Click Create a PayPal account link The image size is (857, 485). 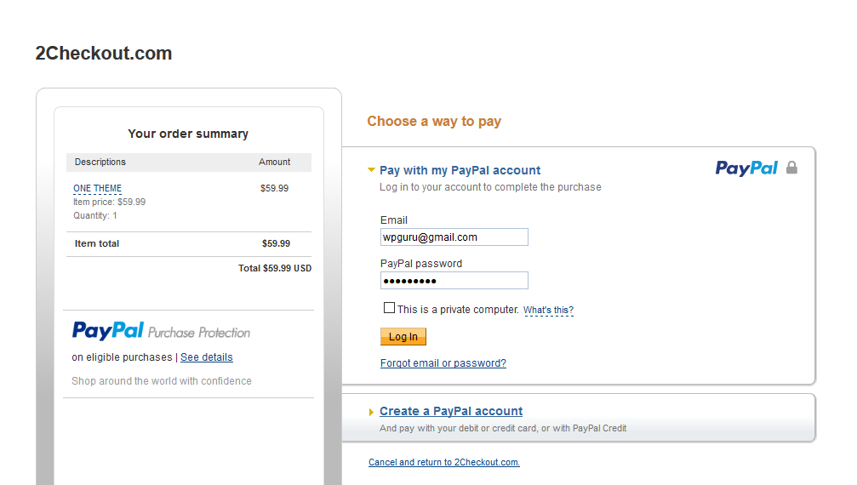pyautogui.click(x=451, y=411)
